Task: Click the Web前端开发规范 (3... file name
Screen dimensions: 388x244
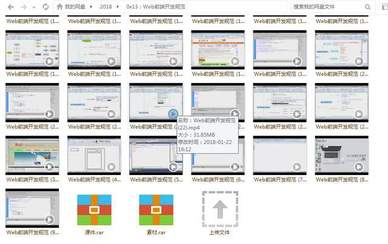Action: [x=33, y=180]
